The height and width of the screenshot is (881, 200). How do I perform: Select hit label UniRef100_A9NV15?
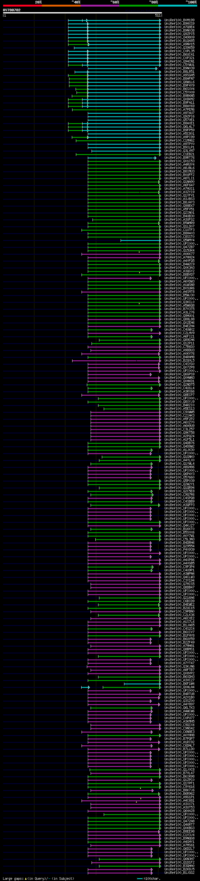point(179,44)
